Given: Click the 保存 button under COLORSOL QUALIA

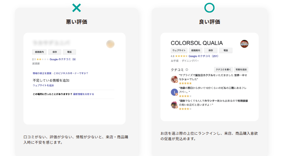Looking at the screenshot, I should (x=211, y=50).
